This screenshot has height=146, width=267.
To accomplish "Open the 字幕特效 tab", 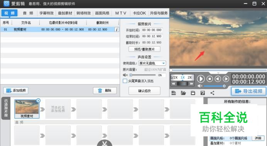I will (x=46, y=13).
